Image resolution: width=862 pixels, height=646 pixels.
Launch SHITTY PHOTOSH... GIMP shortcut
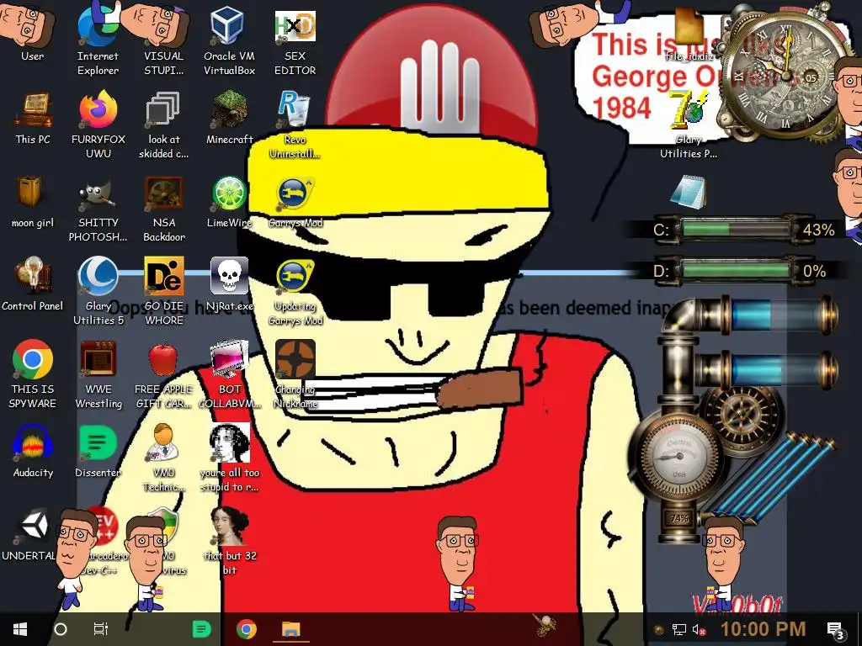(98, 209)
